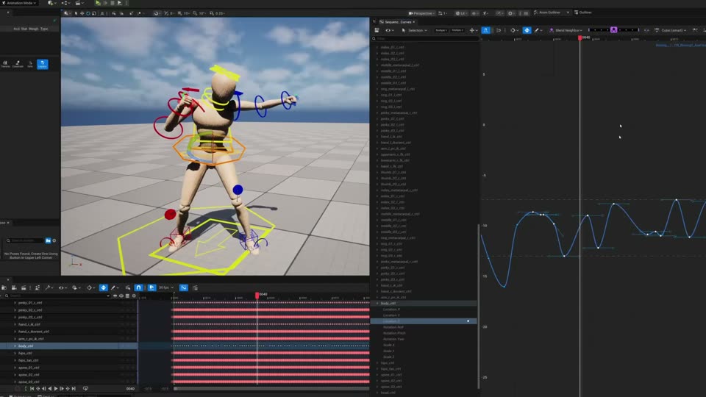Open the Animation Mode dropdown
706x397 pixels.
pyautogui.click(x=19, y=3)
